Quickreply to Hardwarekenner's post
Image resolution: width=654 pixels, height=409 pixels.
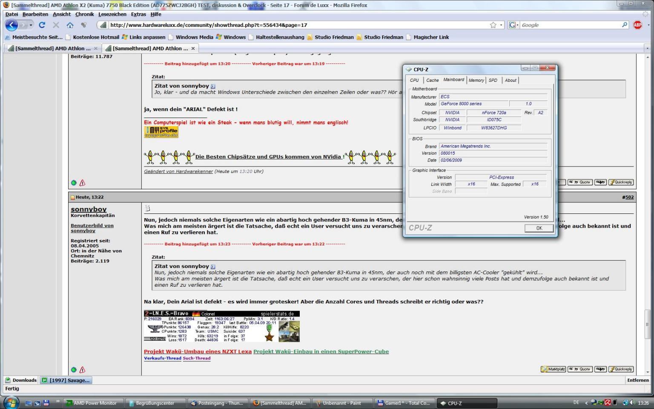click(x=621, y=182)
